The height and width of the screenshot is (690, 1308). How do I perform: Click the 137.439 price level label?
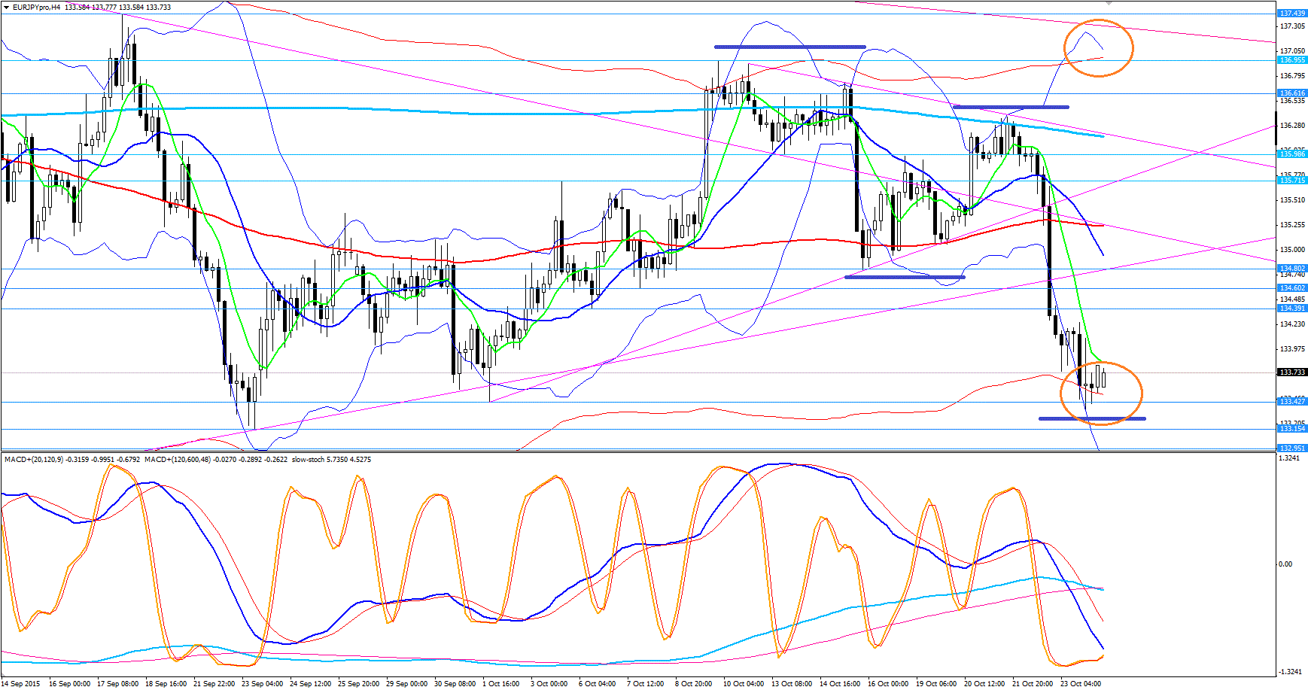[1292, 14]
